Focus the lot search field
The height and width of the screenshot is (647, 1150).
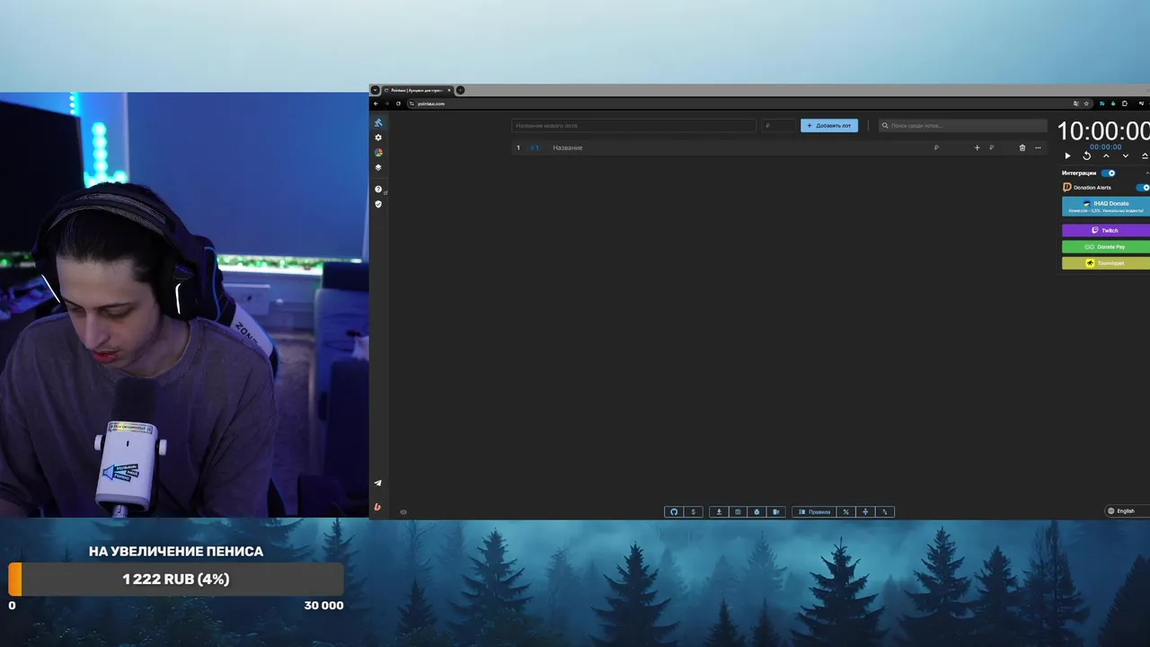pyautogui.click(x=962, y=126)
